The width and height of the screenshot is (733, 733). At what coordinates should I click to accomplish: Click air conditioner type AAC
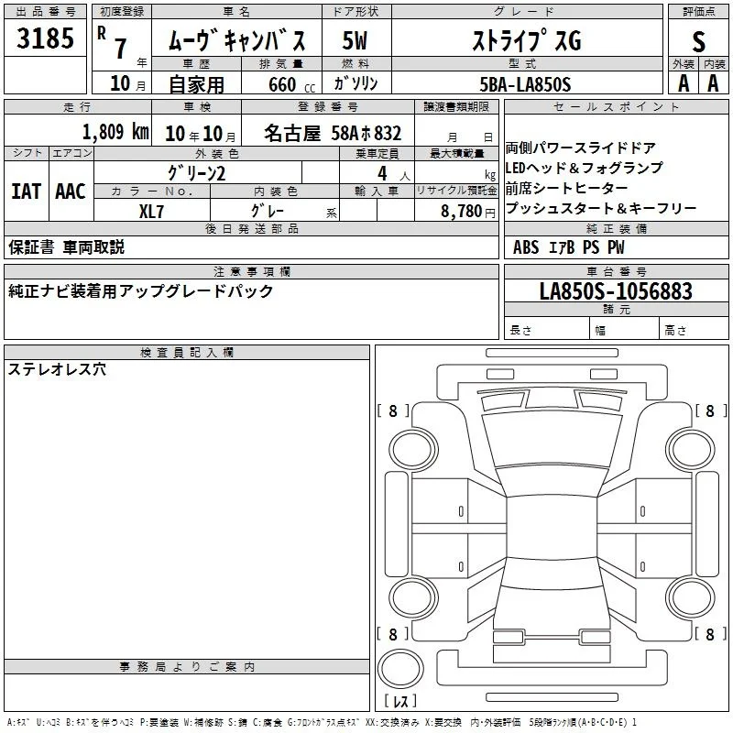click(x=71, y=191)
